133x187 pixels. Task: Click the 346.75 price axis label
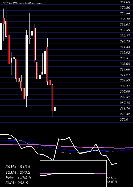[x=125, y=41]
